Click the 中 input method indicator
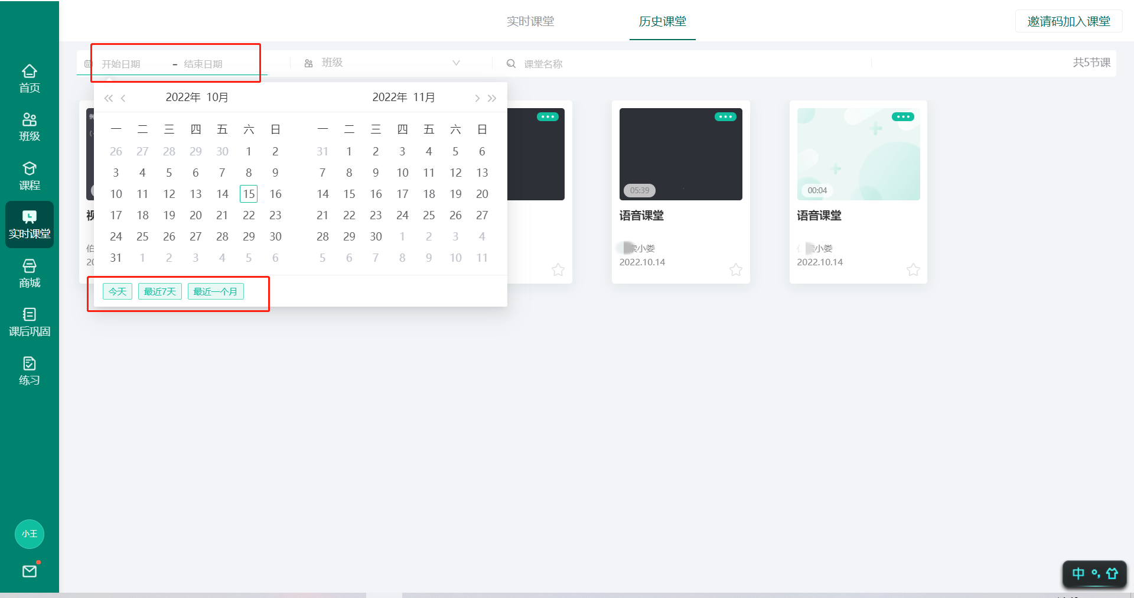 1079,574
